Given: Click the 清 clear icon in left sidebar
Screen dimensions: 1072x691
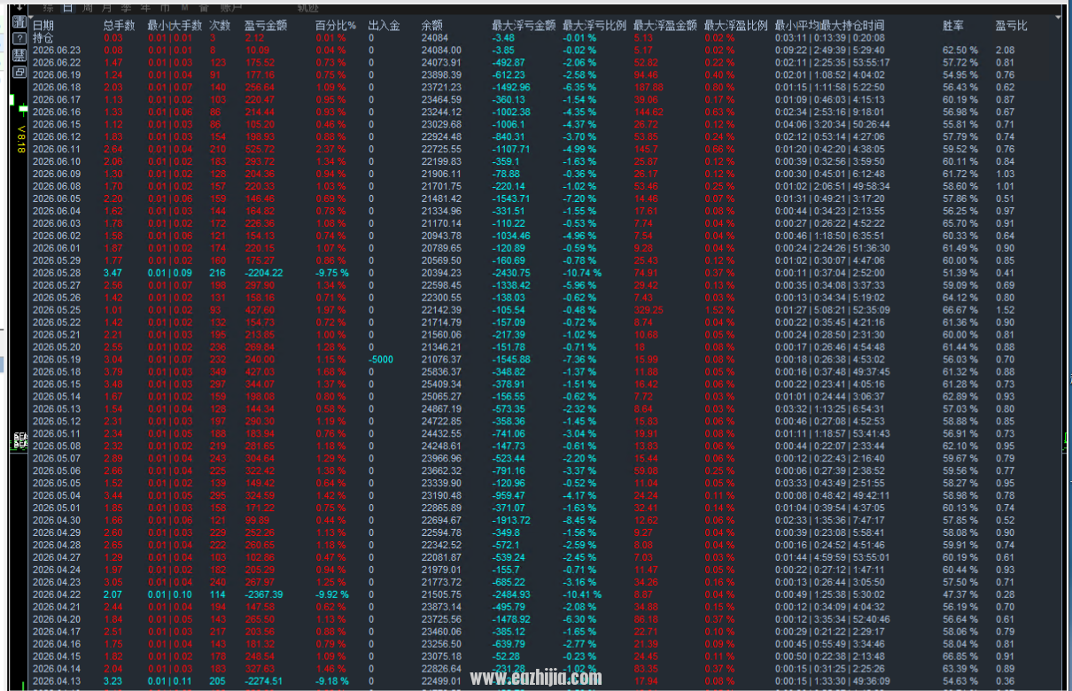Looking at the screenshot, I should (19, 22).
